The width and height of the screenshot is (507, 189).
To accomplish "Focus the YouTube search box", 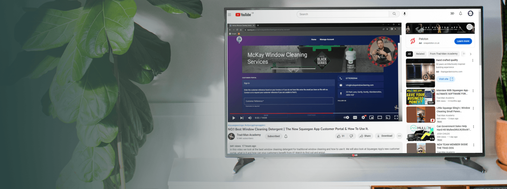I will [x=343, y=14].
